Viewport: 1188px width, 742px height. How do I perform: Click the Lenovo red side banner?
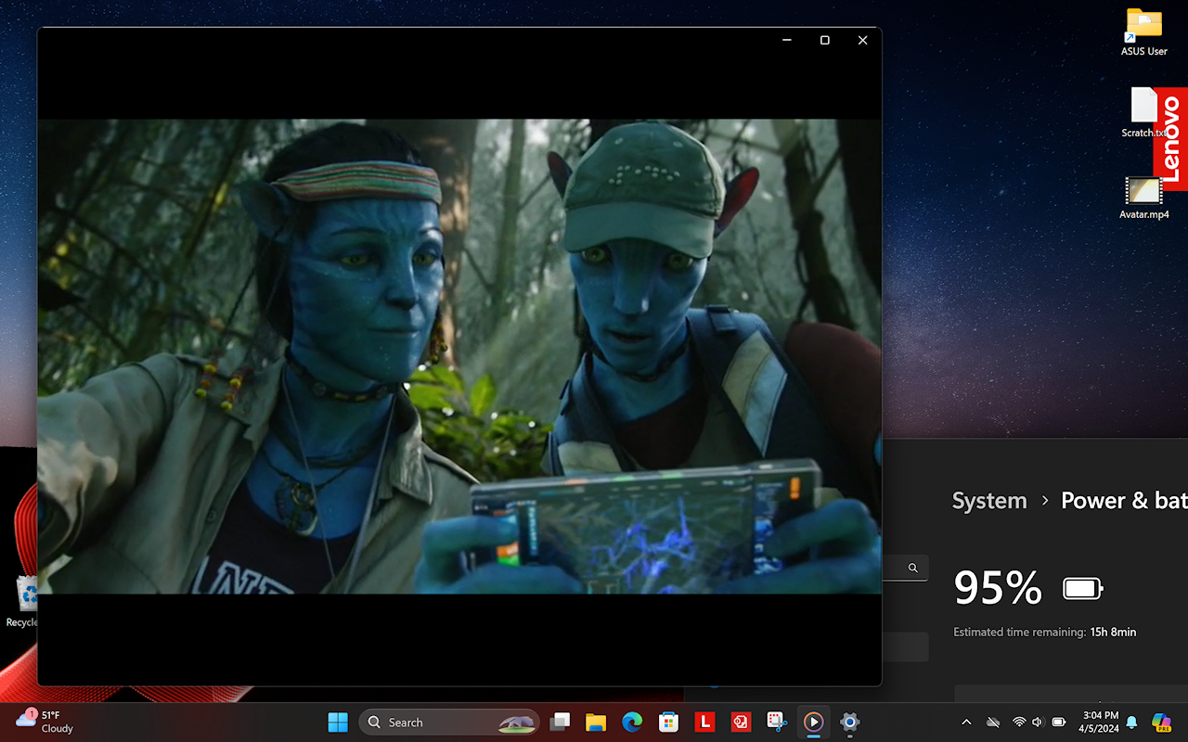[1170, 139]
